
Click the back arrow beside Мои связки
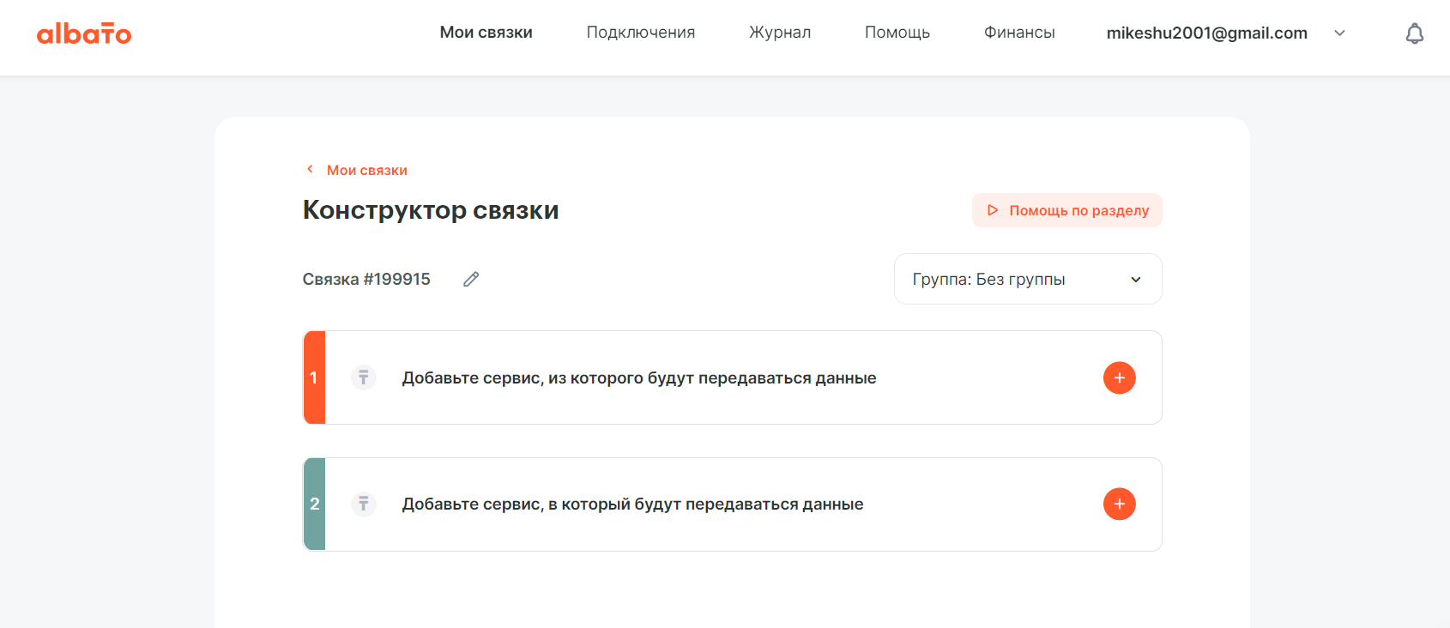[x=310, y=169]
